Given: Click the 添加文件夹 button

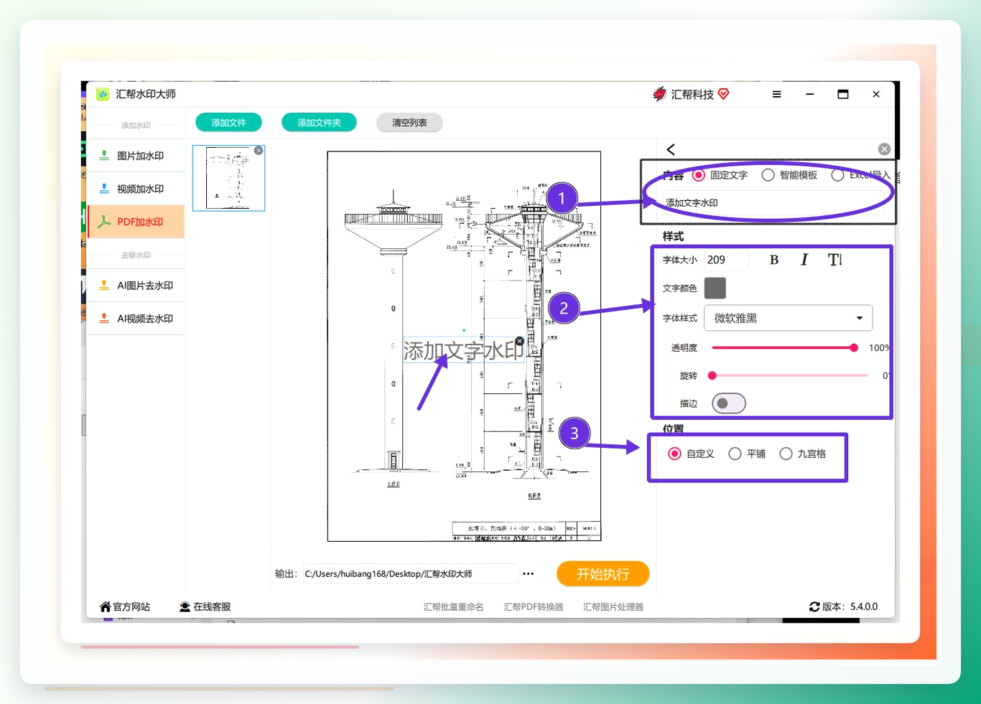Looking at the screenshot, I should click(319, 123).
